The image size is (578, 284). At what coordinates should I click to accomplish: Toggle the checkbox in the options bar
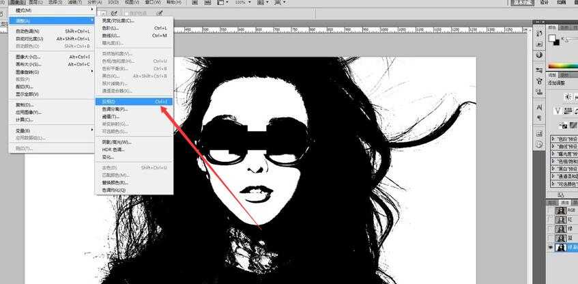tap(126, 14)
